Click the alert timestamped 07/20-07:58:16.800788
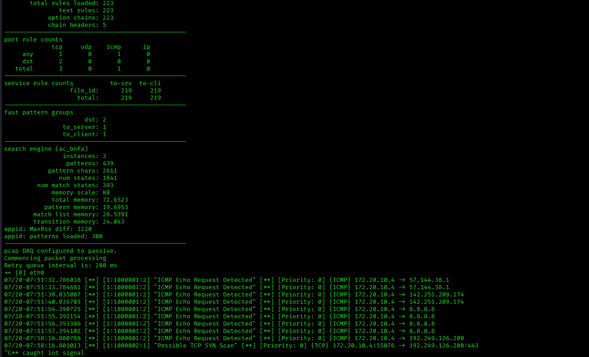589x357 pixels. (x=234, y=338)
